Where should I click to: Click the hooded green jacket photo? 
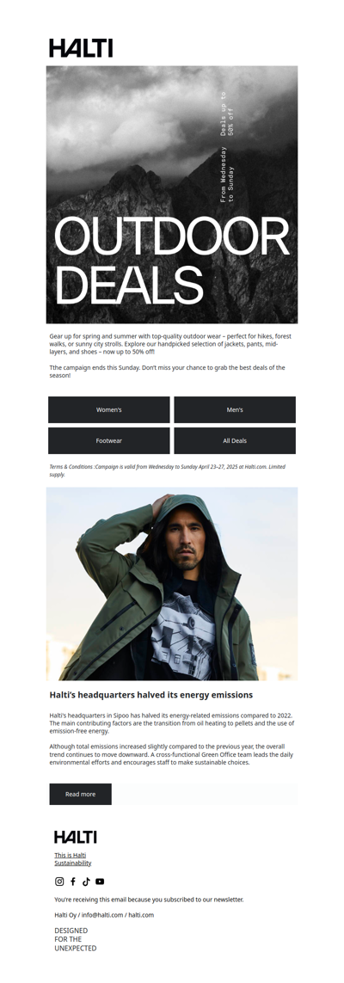click(172, 584)
